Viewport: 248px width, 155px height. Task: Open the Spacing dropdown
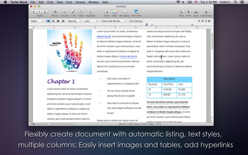tap(74, 21)
